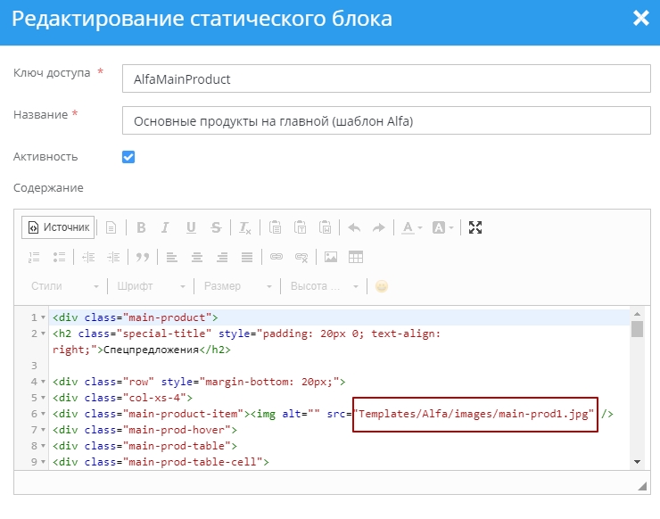Open the text color picker
The height and width of the screenshot is (519, 660).
click(411, 227)
